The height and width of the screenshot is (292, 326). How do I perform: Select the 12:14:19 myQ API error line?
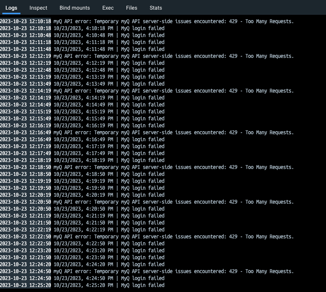coord(147,91)
